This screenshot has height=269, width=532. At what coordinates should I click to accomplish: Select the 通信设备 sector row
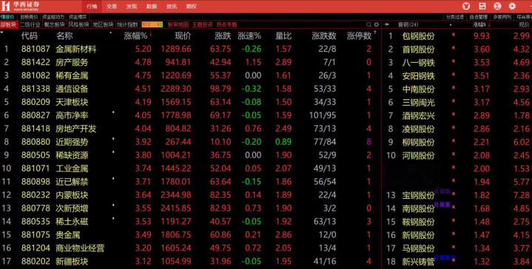point(190,89)
